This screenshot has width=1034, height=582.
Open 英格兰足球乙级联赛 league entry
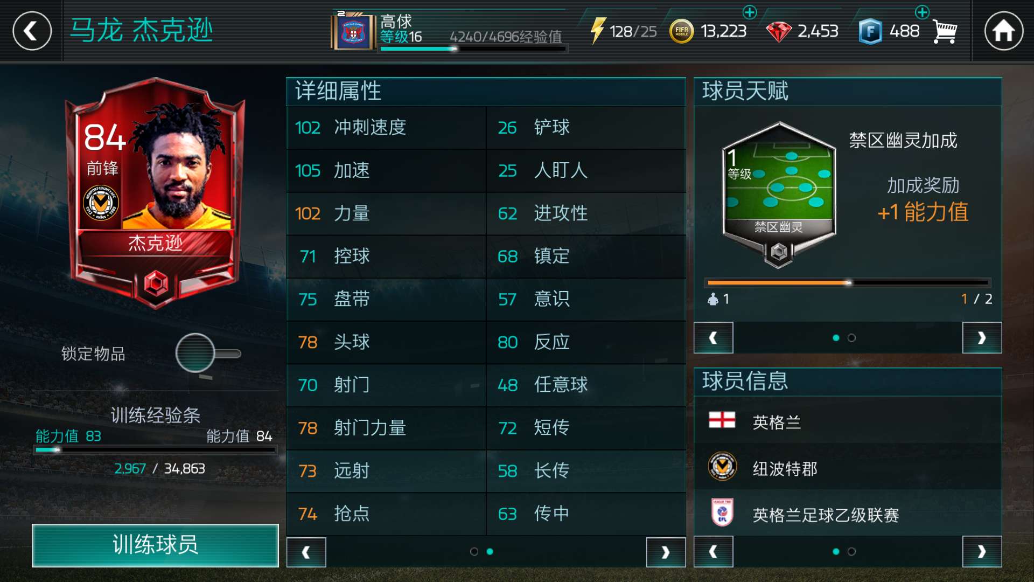click(848, 514)
